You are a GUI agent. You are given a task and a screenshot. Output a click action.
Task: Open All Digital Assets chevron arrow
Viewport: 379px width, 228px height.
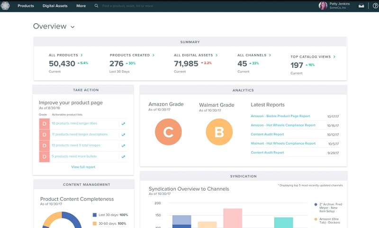click(x=217, y=55)
